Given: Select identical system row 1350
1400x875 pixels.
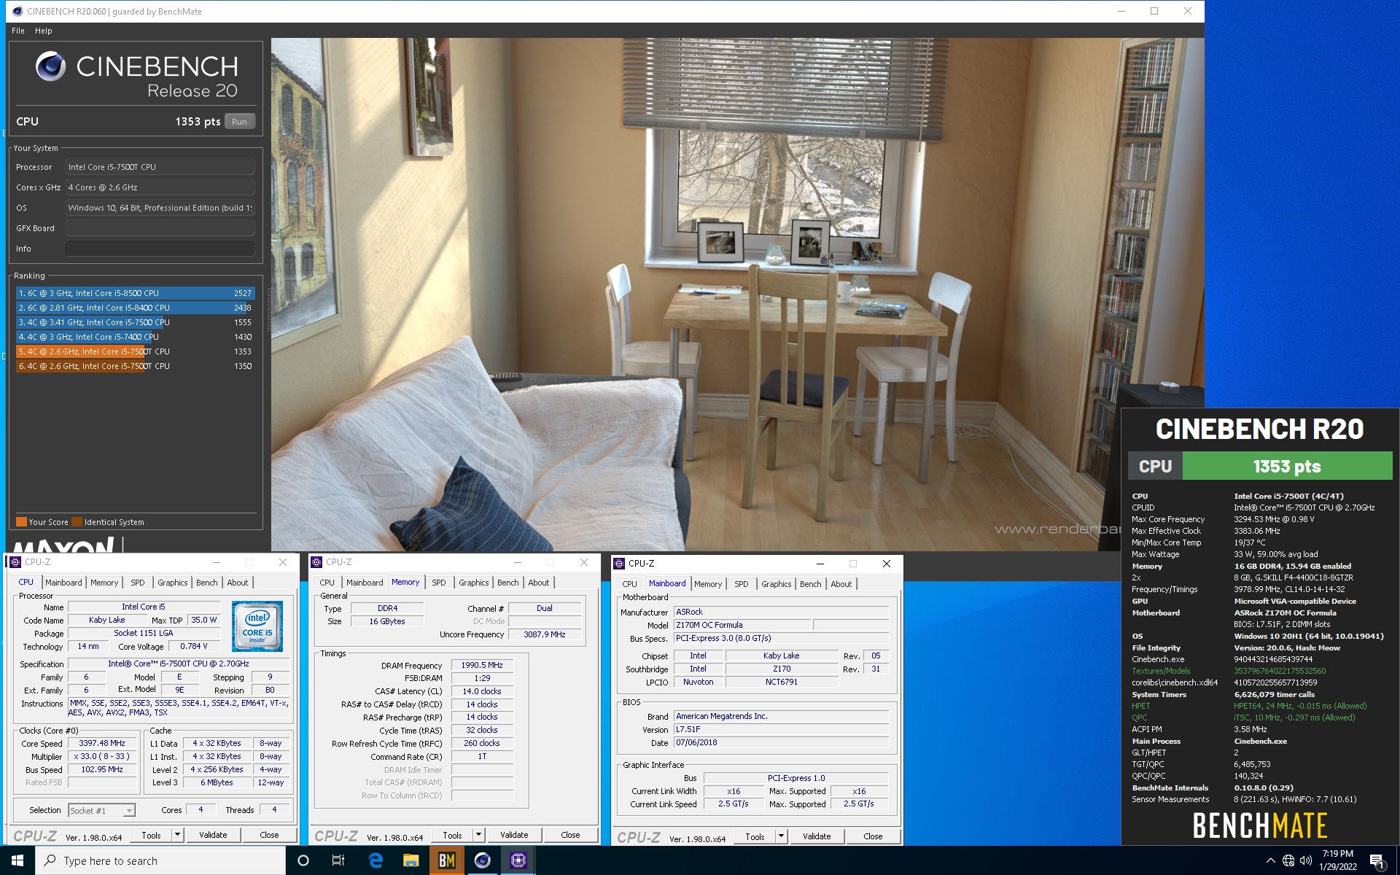Looking at the screenshot, I should [135, 366].
